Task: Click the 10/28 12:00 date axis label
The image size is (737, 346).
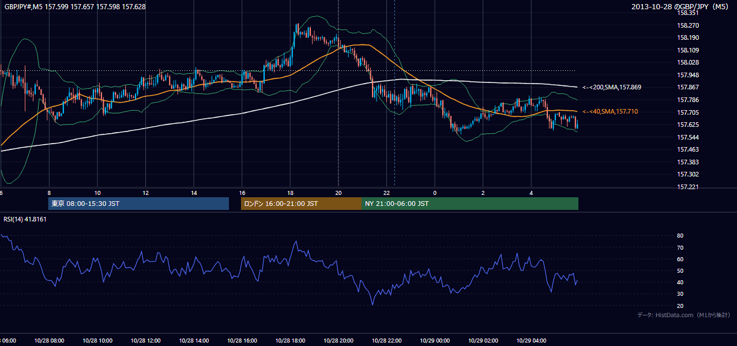Action: pos(146,340)
